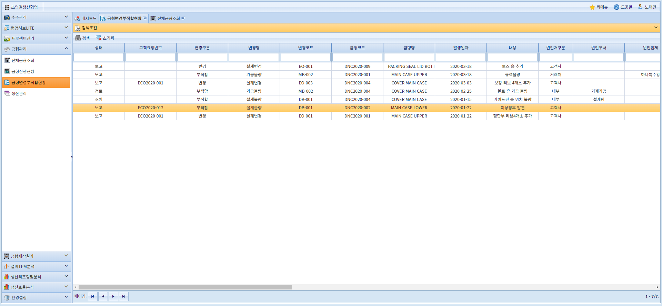Viewport: 662px width, 306px height.
Task: Click the 생산리포팅및분석 chart icon
Action: point(7,277)
